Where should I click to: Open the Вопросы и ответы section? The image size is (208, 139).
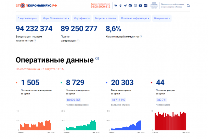point(105,18)
